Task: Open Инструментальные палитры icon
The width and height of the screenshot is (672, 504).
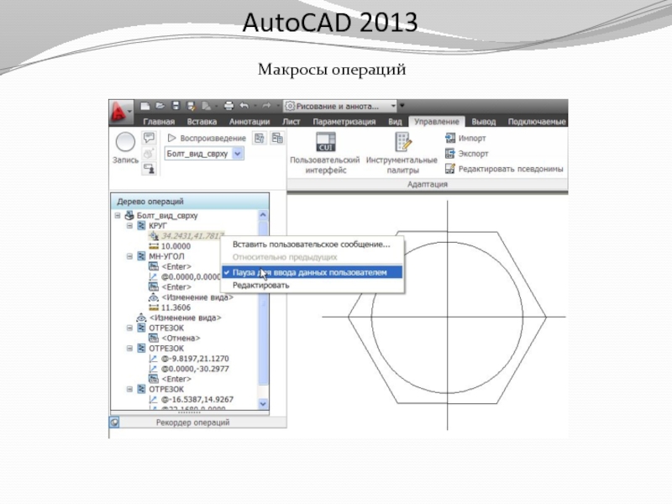Action: (x=403, y=142)
